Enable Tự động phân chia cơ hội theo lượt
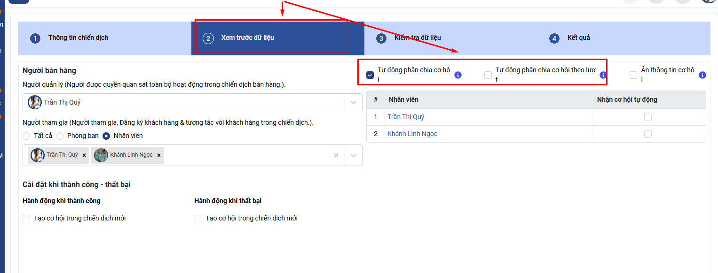This screenshot has height=273, width=718. coord(488,75)
